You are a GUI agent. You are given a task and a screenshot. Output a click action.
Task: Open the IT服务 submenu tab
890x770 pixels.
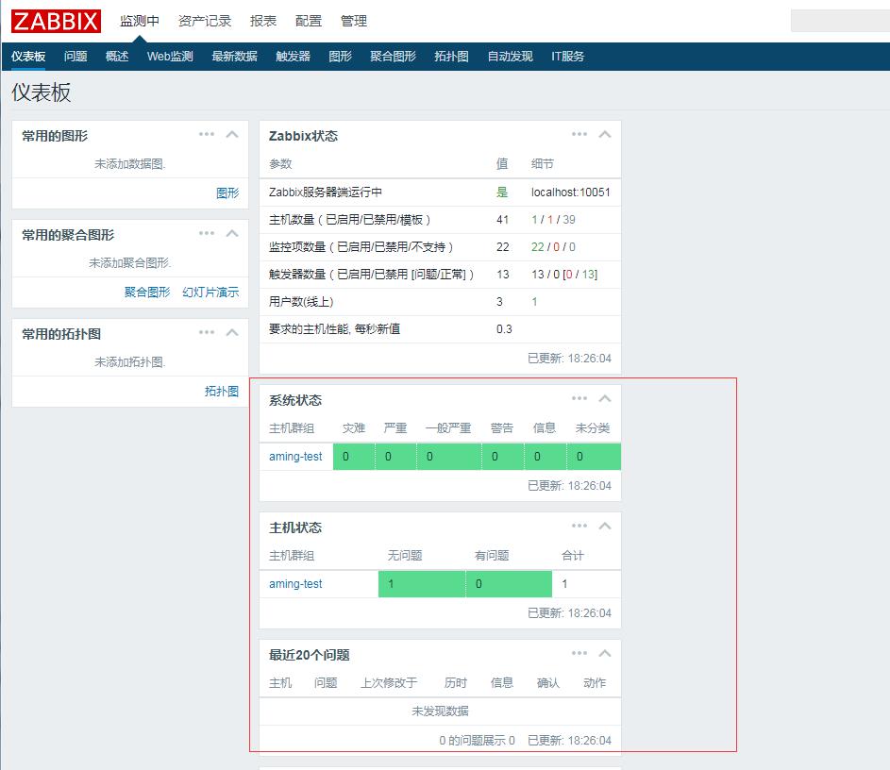coord(567,57)
